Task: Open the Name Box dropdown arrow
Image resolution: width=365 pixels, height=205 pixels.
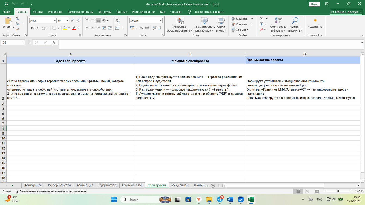Action: [x=23, y=42]
